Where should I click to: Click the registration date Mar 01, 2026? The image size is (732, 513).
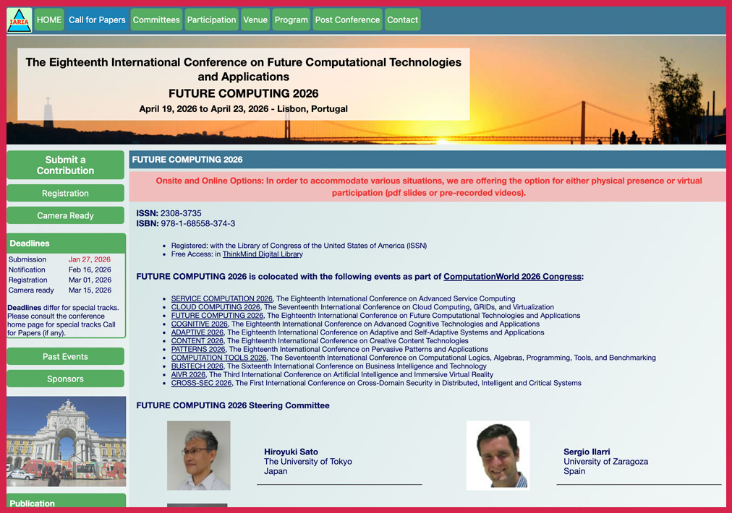90,280
